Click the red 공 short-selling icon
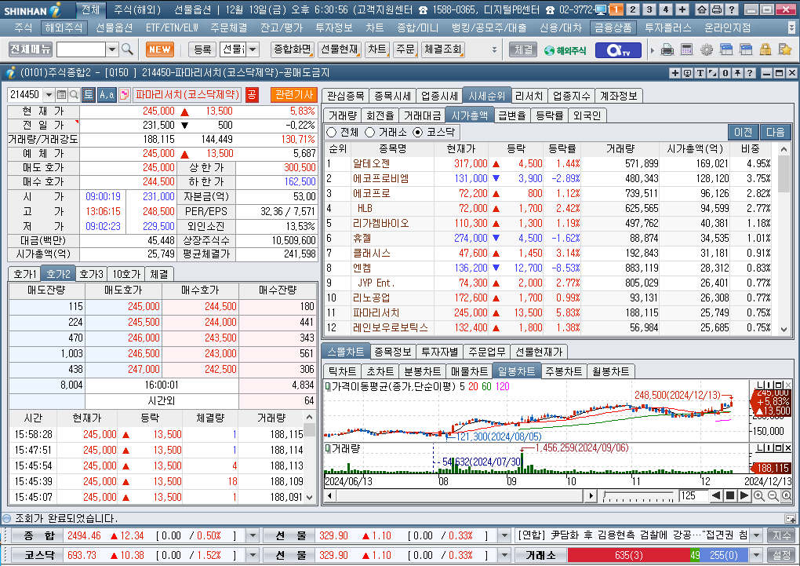The height and width of the screenshot is (566, 800). (252, 94)
